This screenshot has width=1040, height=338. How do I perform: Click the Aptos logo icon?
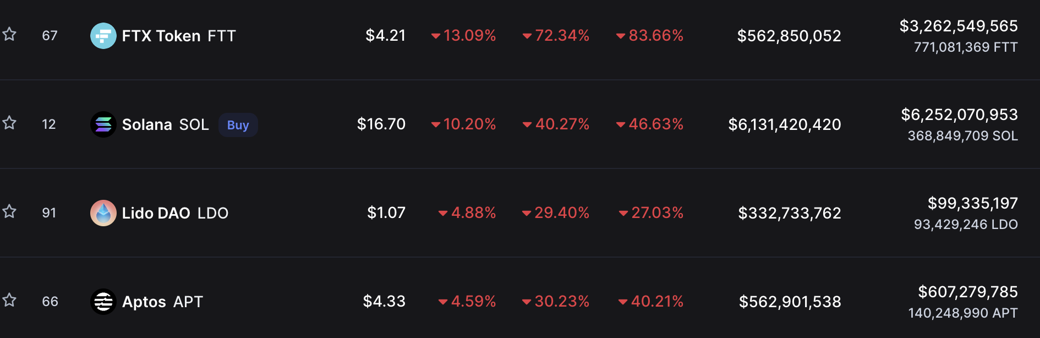click(103, 302)
